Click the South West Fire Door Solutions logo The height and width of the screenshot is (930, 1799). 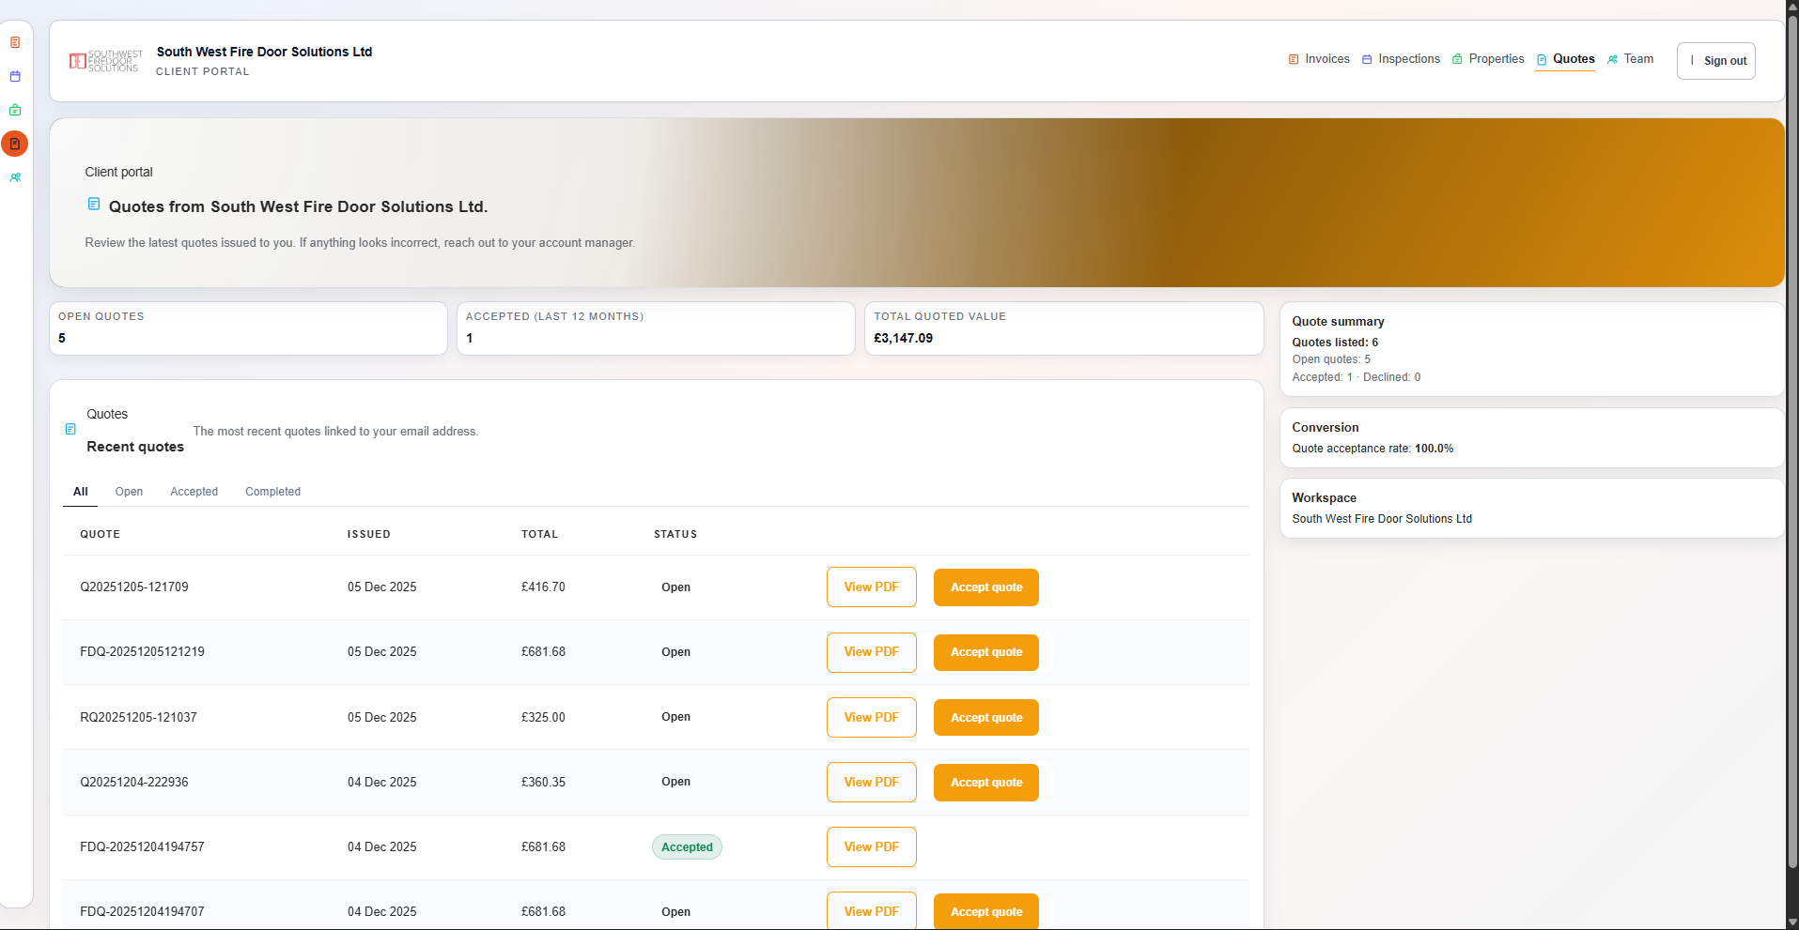[x=104, y=60]
